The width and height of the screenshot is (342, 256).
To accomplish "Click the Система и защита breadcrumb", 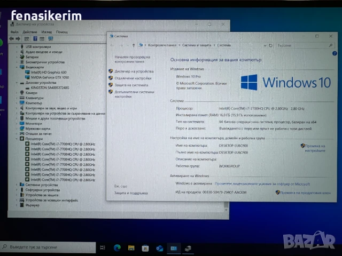I will click(197, 45).
